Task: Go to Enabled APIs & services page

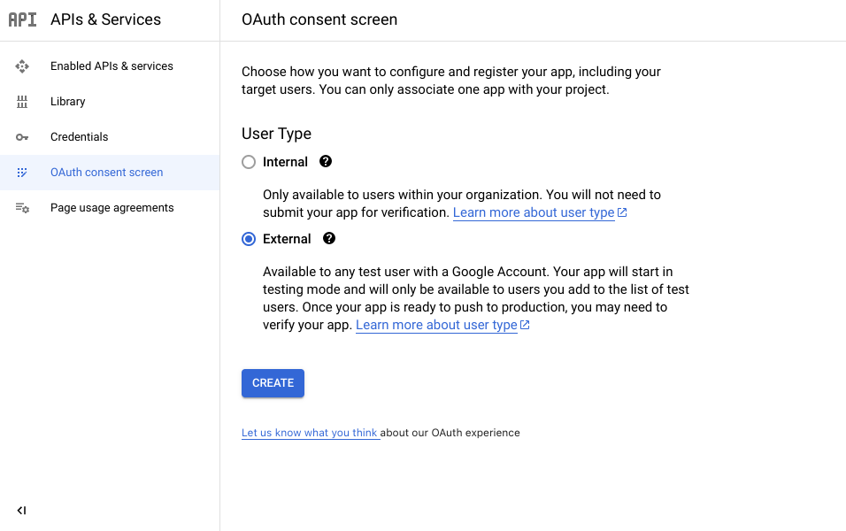Action: [112, 66]
